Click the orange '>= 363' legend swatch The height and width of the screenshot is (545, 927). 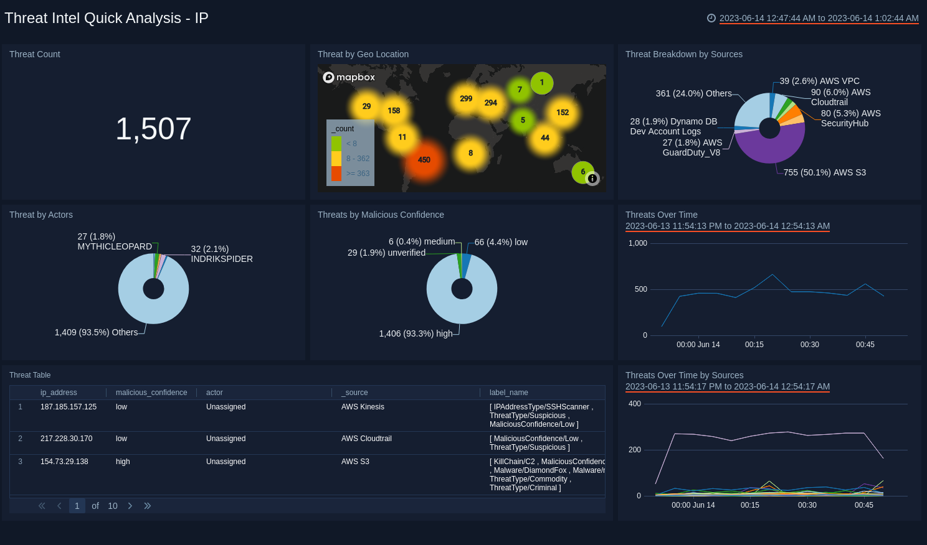pyautogui.click(x=337, y=173)
